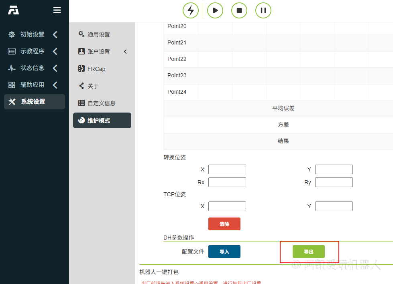This screenshot has width=393, height=284.
Task: Click the blue 导入 button
Action: tap(224, 252)
